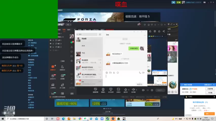The image size is (216, 121).
Task: Open WeChat contacts icon in sidebar
Action: (72, 47)
